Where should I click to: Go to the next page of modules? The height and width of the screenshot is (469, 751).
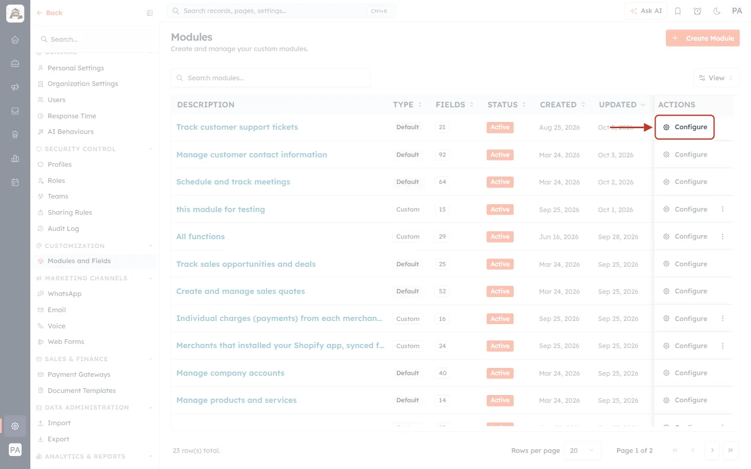(x=712, y=451)
